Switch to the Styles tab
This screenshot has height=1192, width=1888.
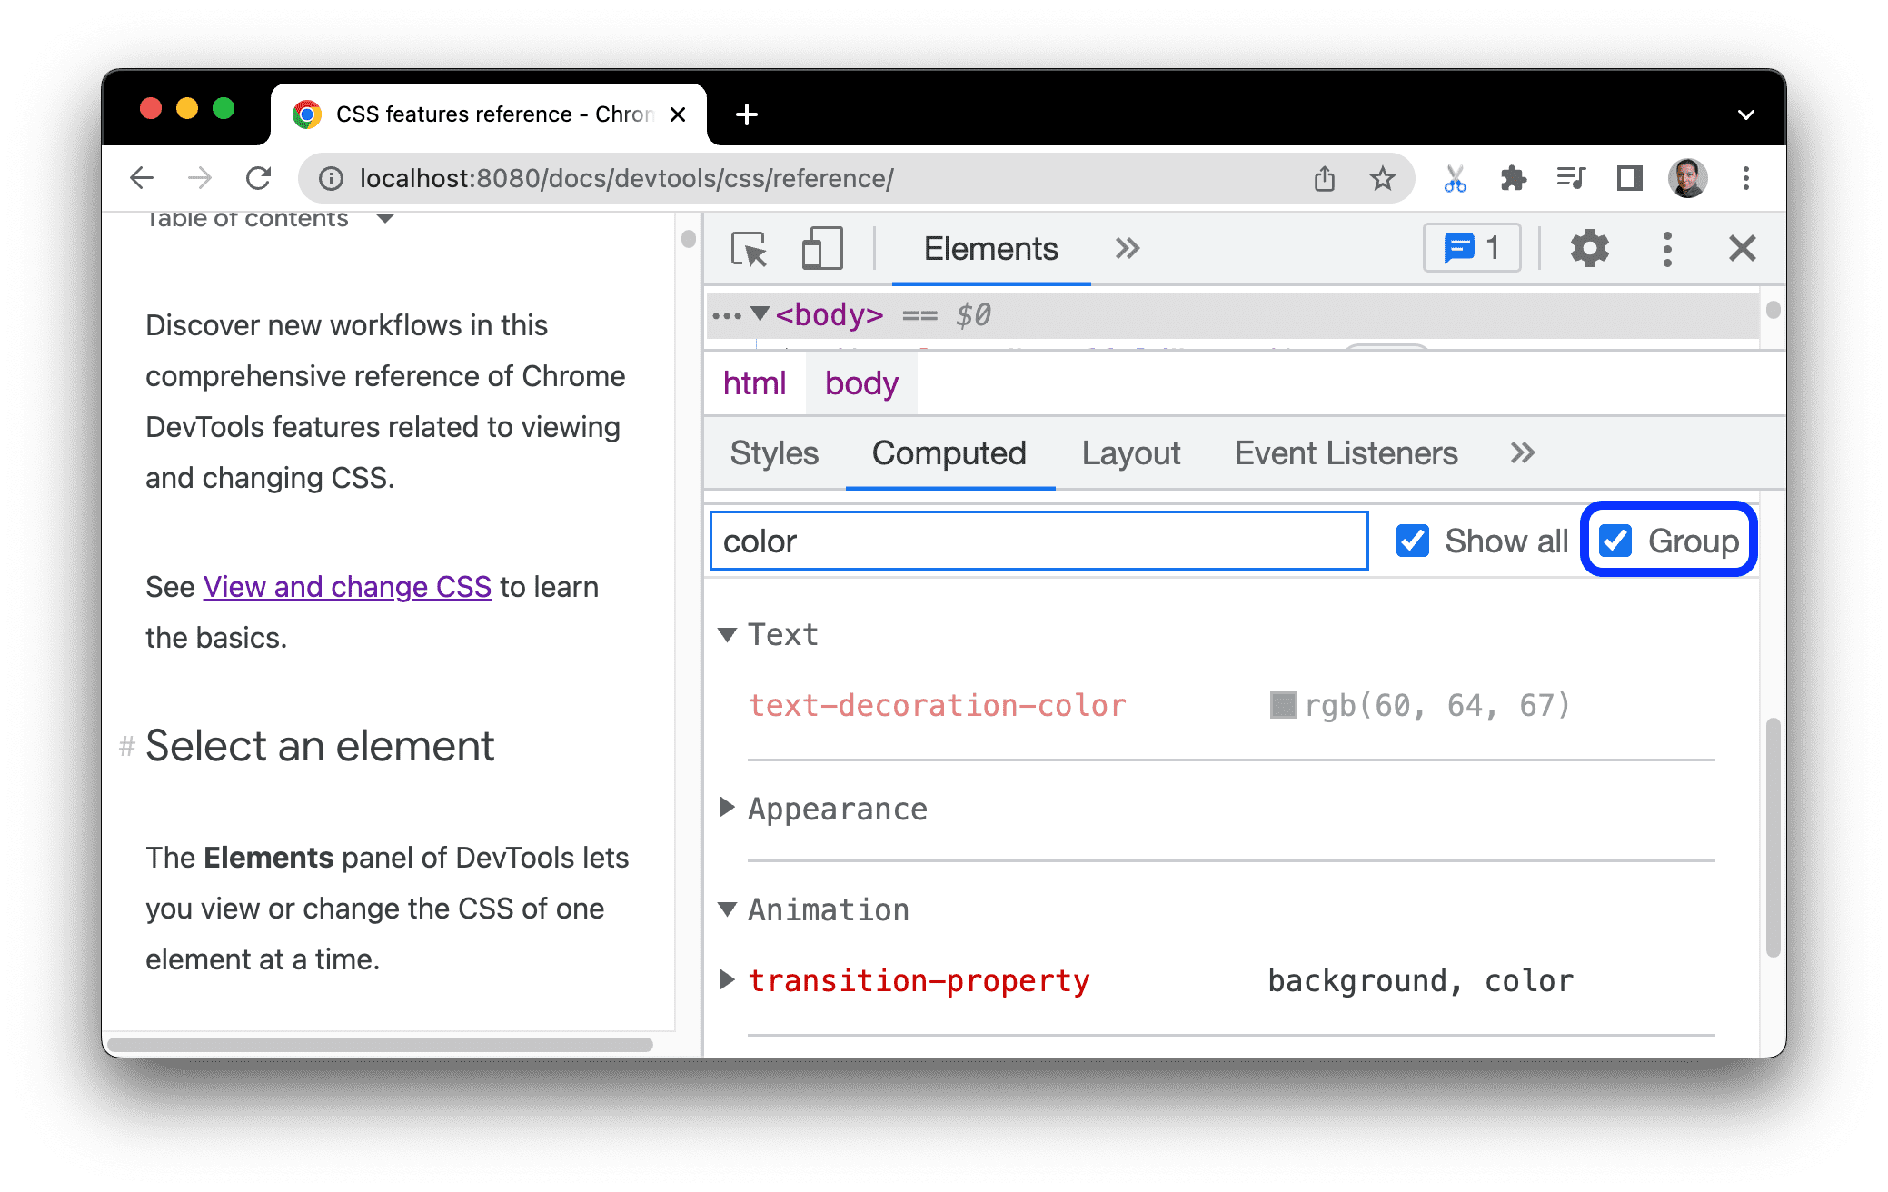click(774, 452)
